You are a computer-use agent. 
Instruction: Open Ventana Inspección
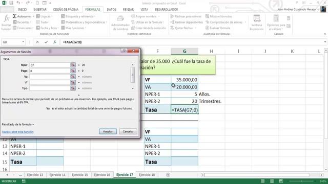point(256,22)
